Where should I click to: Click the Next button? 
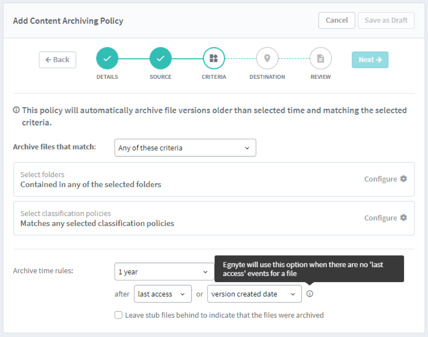[x=370, y=60]
